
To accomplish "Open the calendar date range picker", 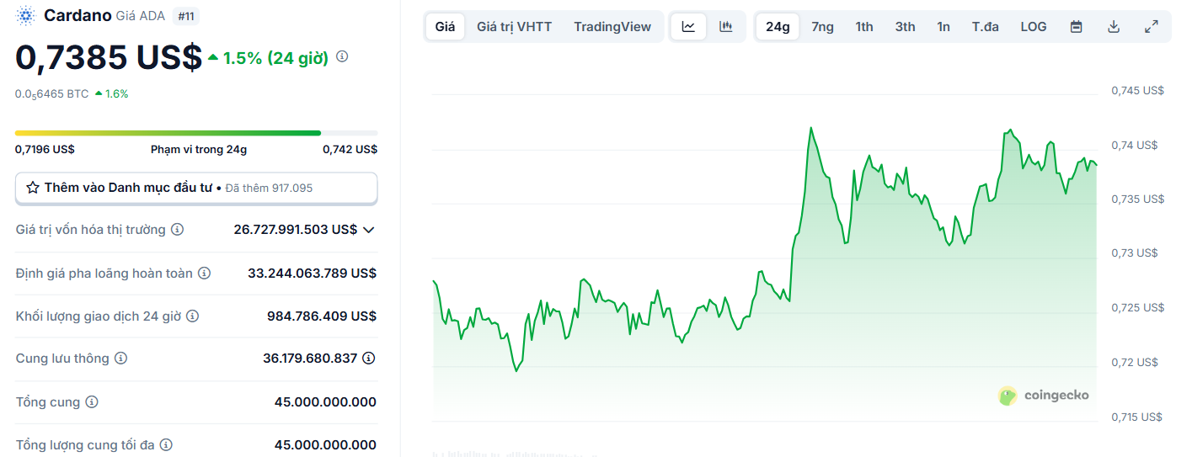I will point(1076,27).
